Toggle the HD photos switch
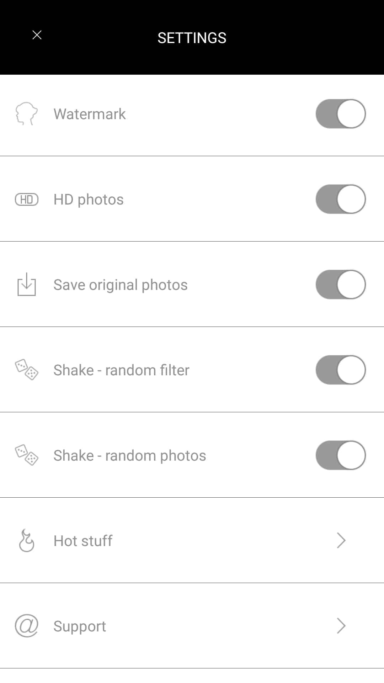 pos(341,199)
